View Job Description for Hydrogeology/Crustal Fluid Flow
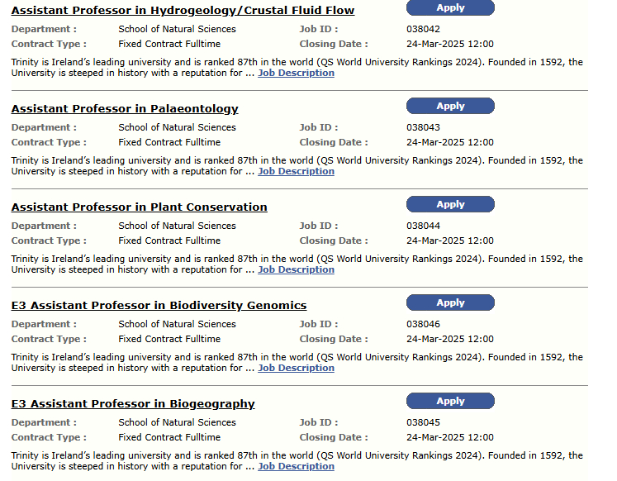 [x=296, y=73]
